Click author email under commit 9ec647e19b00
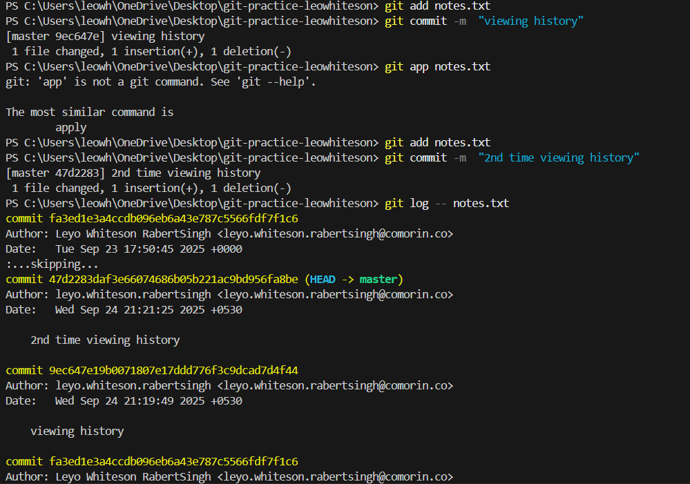The width and height of the screenshot is (690, 484). click(x=335, y=386)
